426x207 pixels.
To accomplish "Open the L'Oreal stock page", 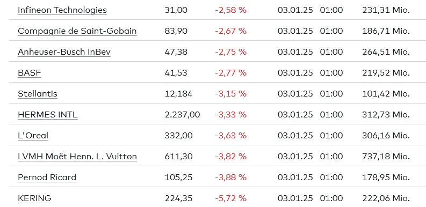I will (33, 136).
